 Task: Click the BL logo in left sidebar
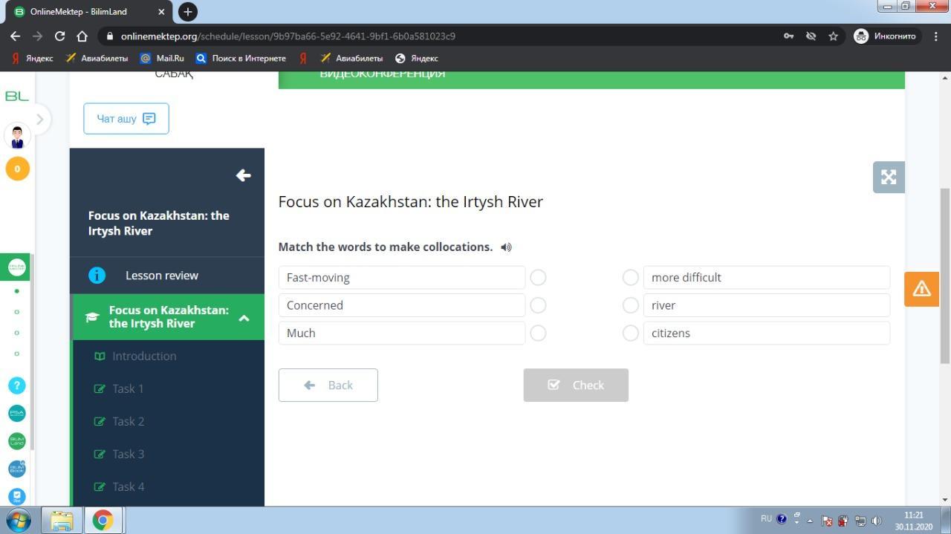16,96
